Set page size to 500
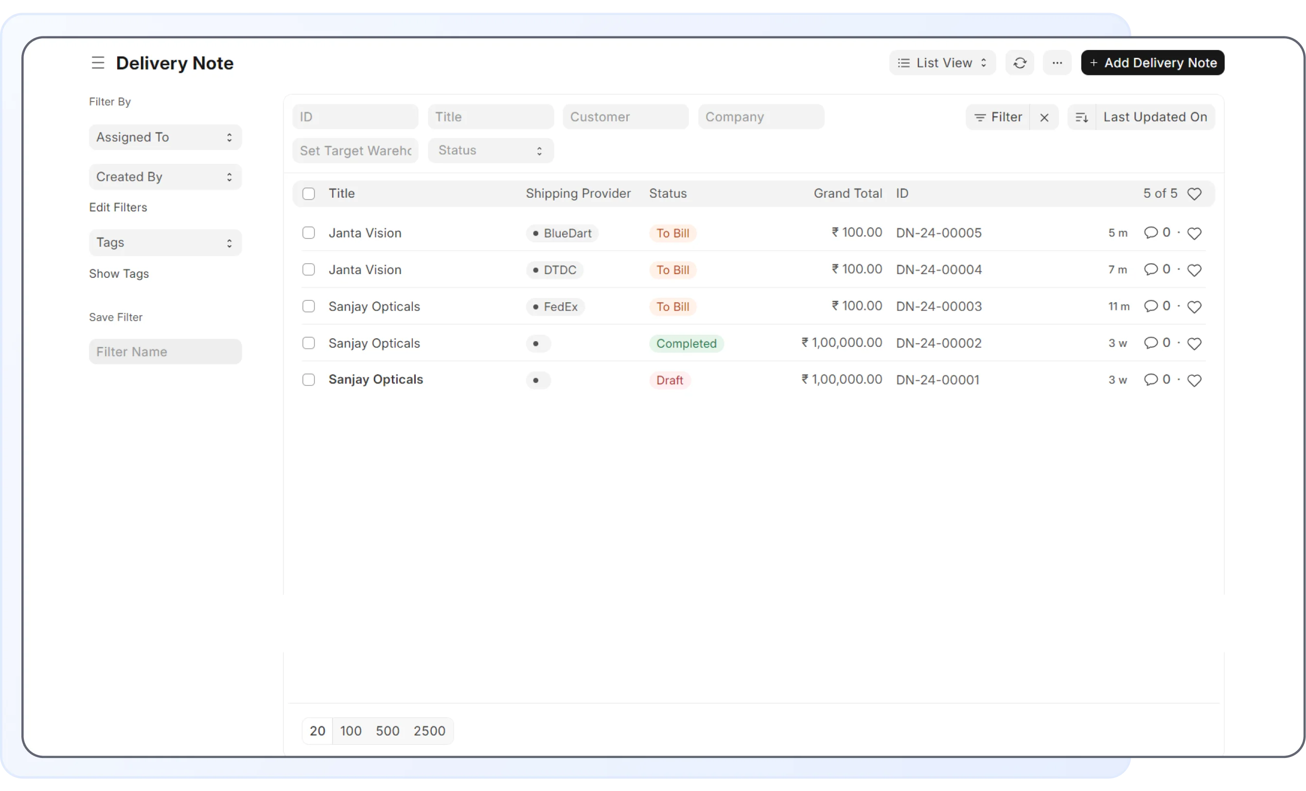Screen dimensions: 1306x791 point(387,731)
